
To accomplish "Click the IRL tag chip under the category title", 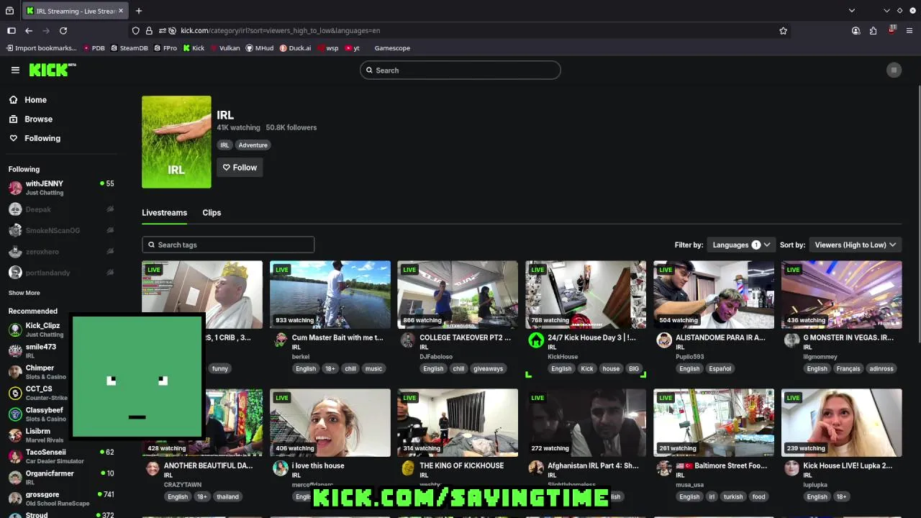I will pyautogui.click(x=224, y=145).
